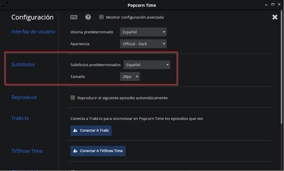Open the subtitle Tamaño dropdown
The width and height of the screenshot is (284, 171).
130,76
